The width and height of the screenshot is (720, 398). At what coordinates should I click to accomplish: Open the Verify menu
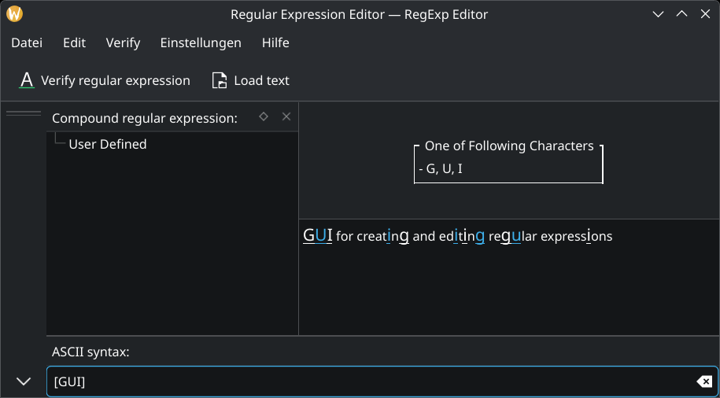point(123,42)
